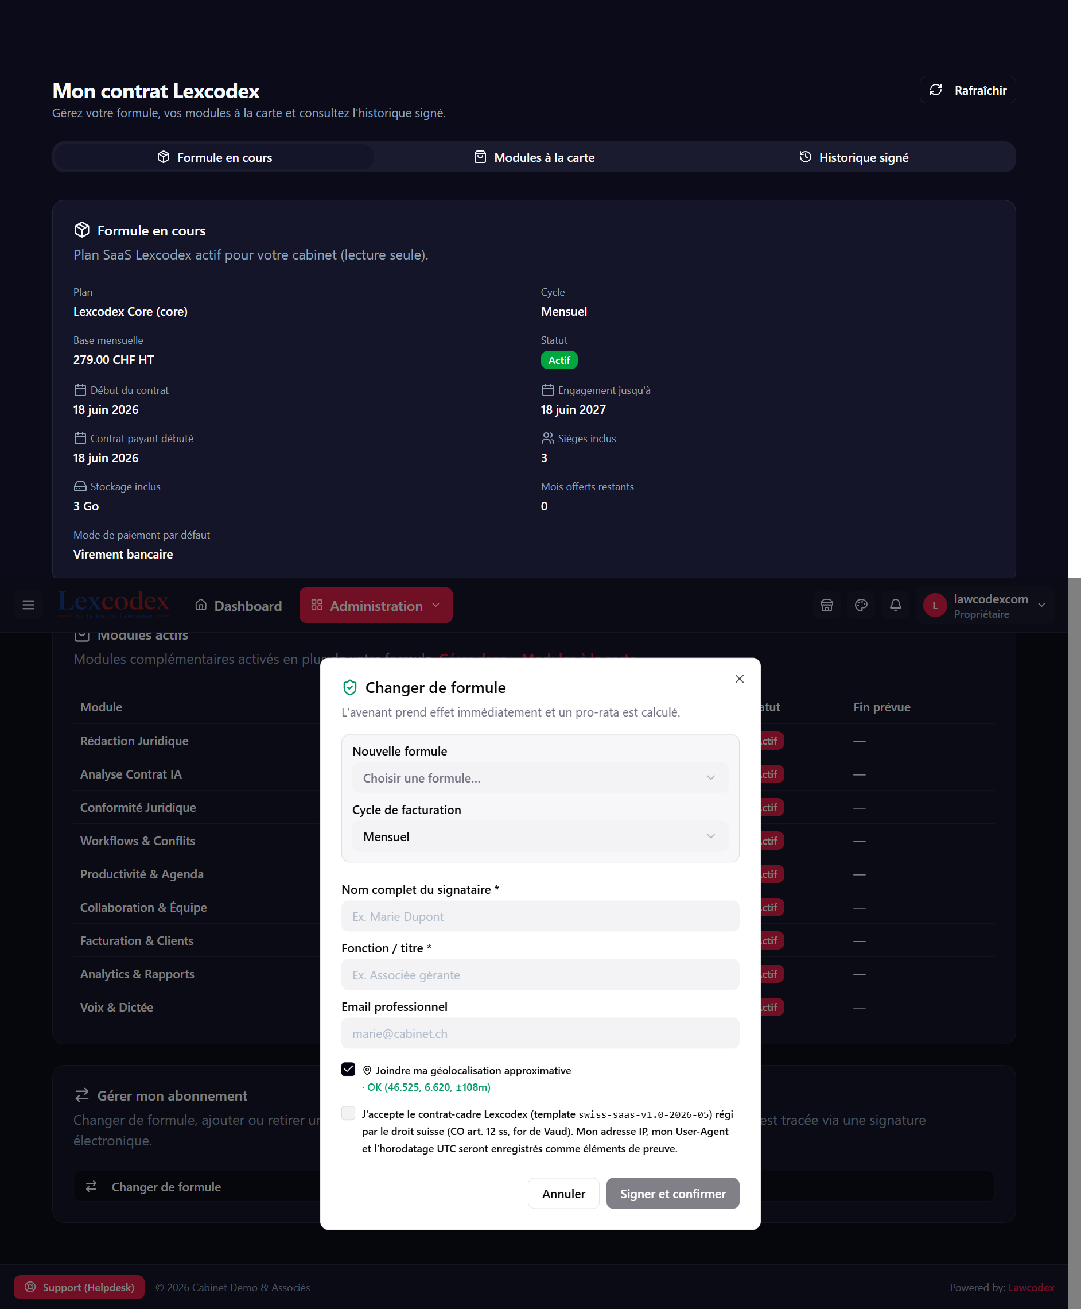Click the Lexcodex Core (core) plan value

coord(130,312)
